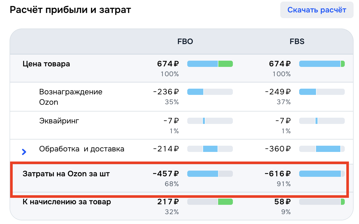Select the FBS column header
The width and height of the screenshot is (359, 224).
pyautogui.click(x=297, y=41)
